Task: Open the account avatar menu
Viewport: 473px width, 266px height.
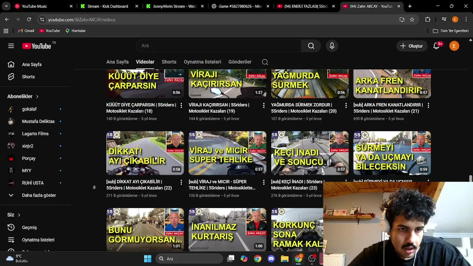Action: tap(454, 46)
